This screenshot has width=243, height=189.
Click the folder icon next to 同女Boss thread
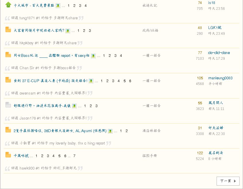pyautogui.click(x=8, y=55)
